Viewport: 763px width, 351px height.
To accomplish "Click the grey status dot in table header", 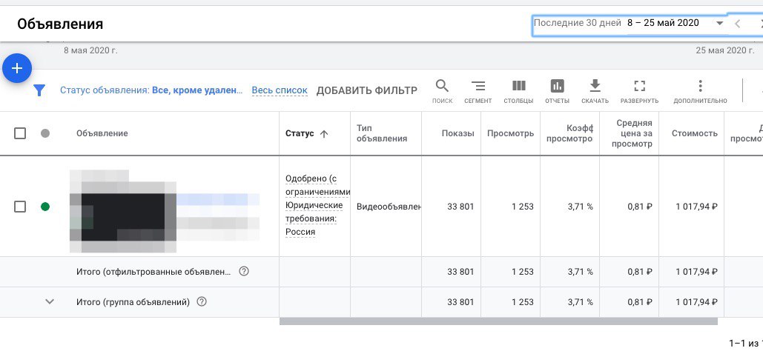I will pos(45,133).
